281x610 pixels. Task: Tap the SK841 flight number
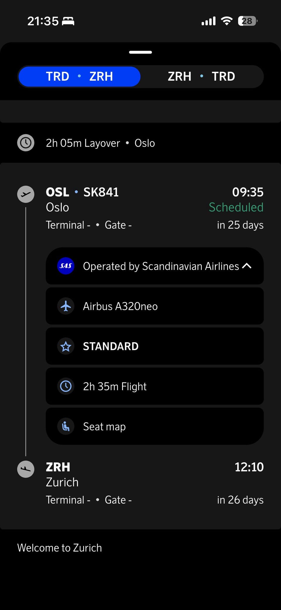(101, 192)
